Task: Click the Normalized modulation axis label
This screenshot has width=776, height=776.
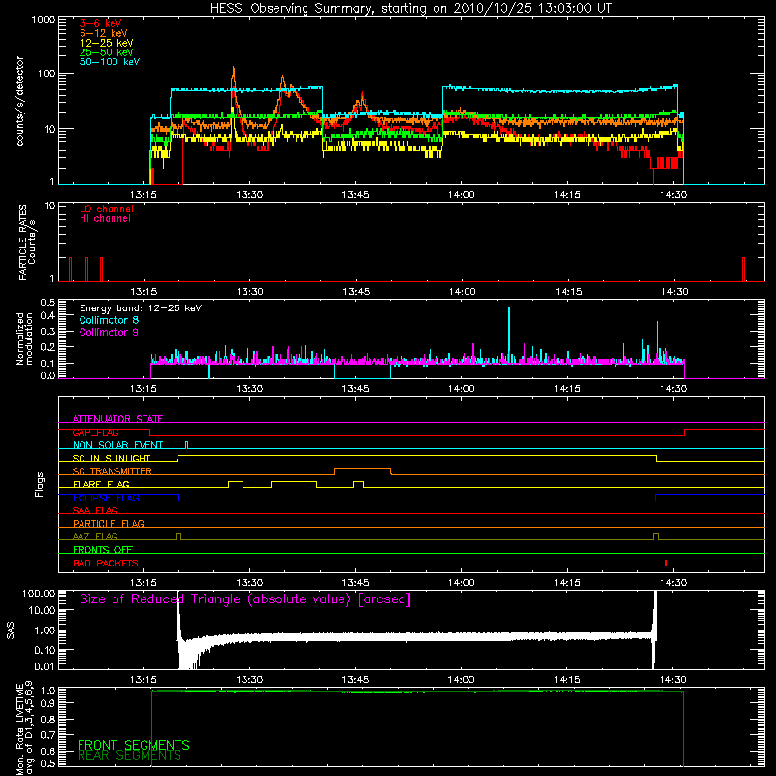Action: (24, 339)
